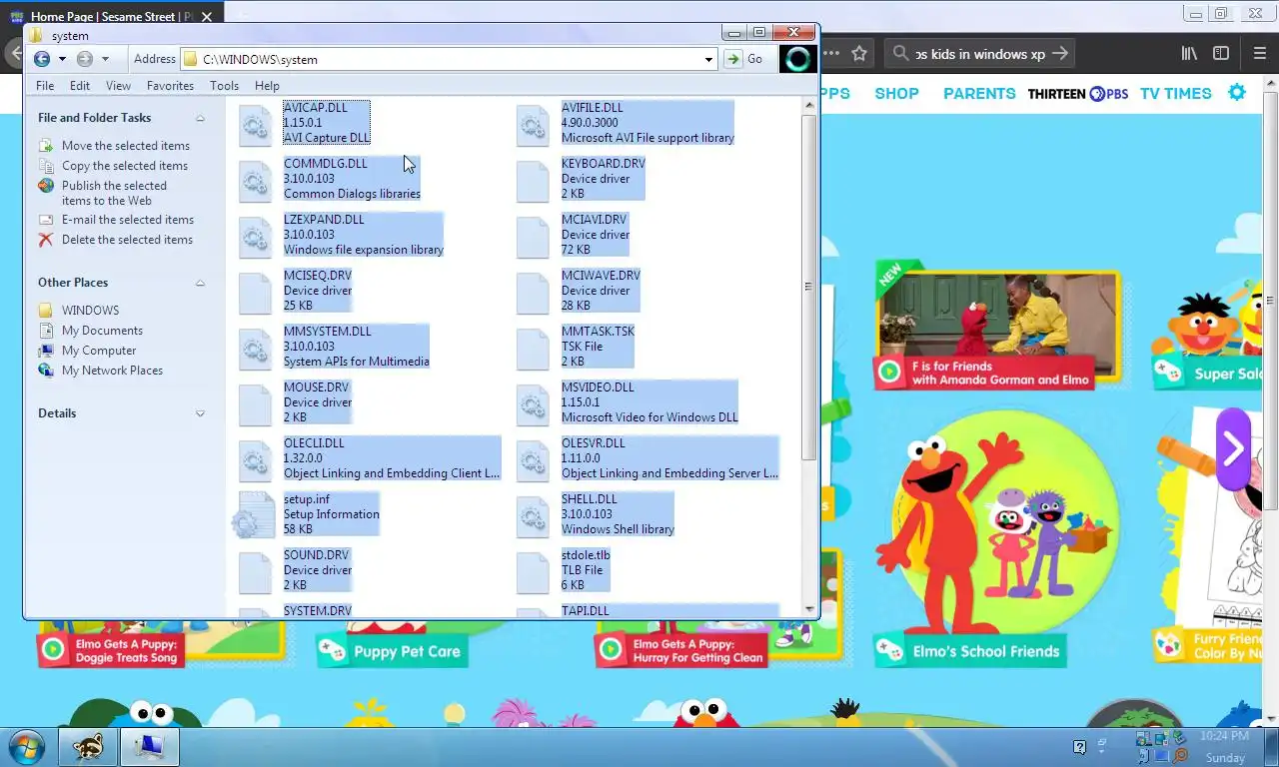Open the Favorites menu
This screenshot has width=1279, height=767.
pyautogui.click(x=170, y=86)
